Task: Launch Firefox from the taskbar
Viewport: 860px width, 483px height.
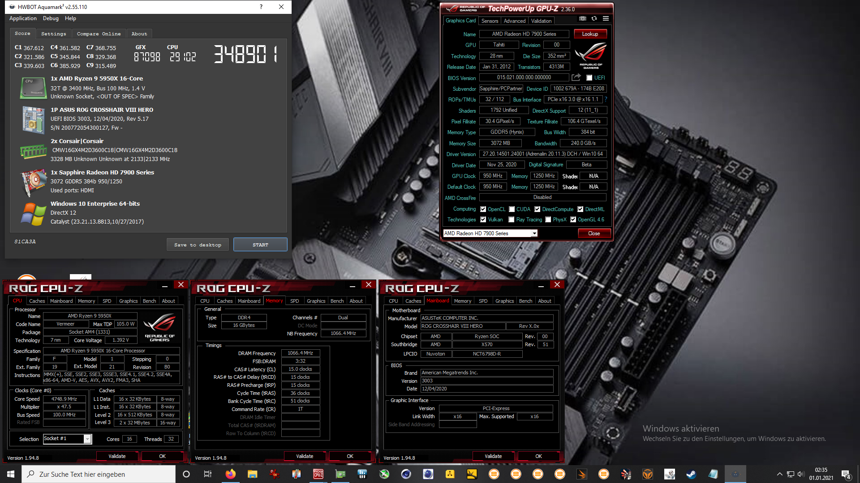Action: point(230,474)
